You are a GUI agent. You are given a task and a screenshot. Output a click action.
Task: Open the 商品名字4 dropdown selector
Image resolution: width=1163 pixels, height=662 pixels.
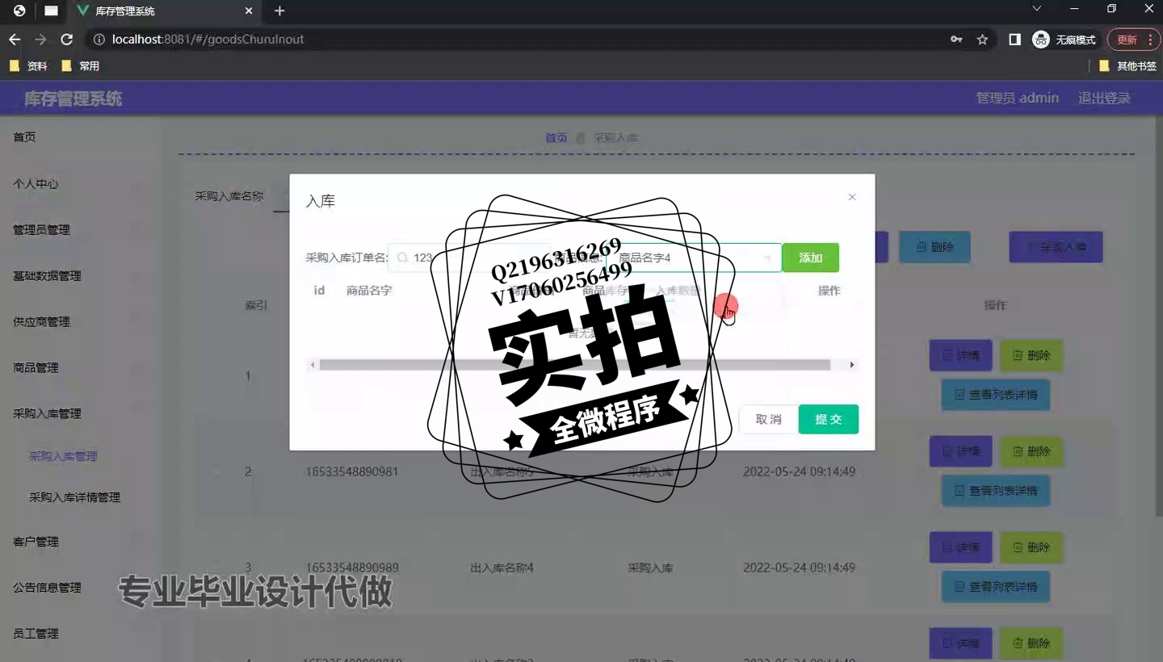pyautogui.click(x=694, y=258)
